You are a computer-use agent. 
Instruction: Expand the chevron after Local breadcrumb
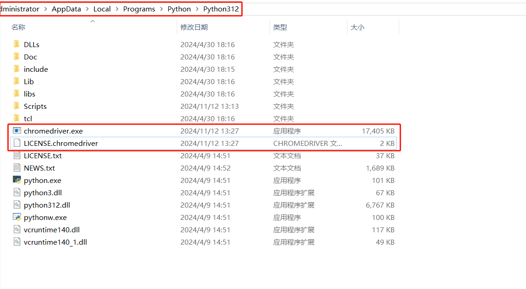click(x=117, y=9)
